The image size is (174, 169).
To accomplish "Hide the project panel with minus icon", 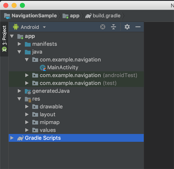I will [x=138, y=27].
